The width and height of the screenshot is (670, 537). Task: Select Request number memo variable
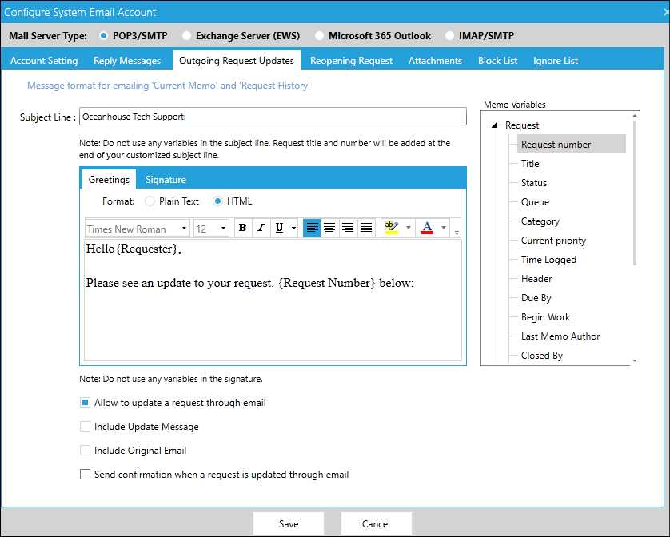point(572,145)
